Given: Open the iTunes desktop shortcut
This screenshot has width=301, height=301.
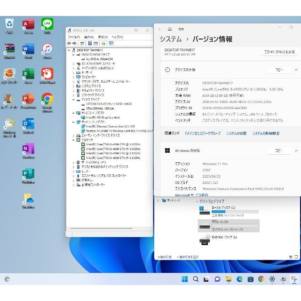Looking at the screenshot, I should 47,51.
